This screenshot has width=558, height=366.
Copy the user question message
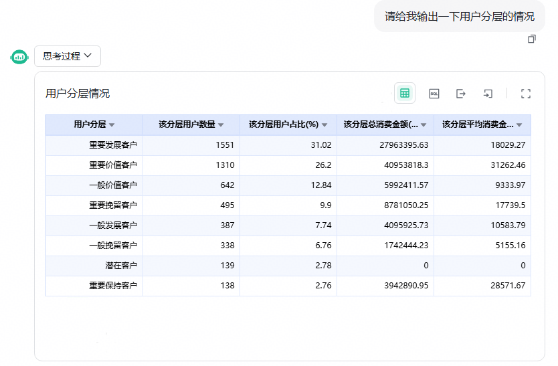[532, 39]
